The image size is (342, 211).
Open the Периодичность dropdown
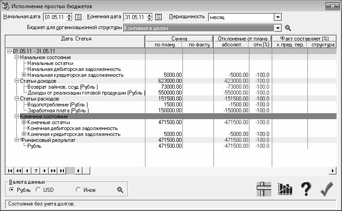click(x=277, y=17)
